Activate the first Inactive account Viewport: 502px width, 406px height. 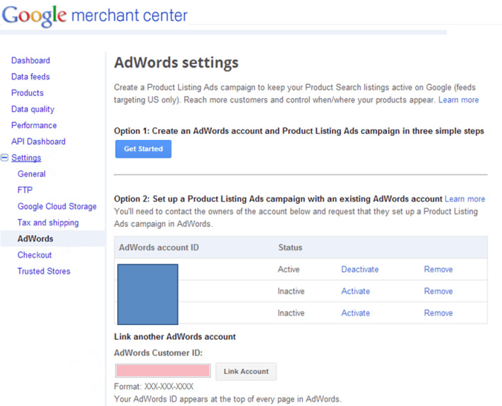pyautogui.click(x=356, y=291)
